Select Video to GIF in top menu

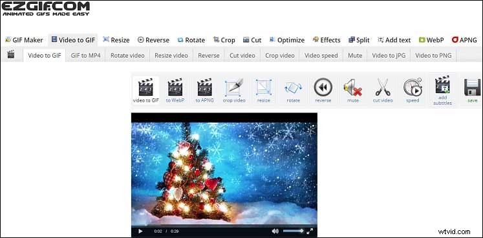coord(73,40)
